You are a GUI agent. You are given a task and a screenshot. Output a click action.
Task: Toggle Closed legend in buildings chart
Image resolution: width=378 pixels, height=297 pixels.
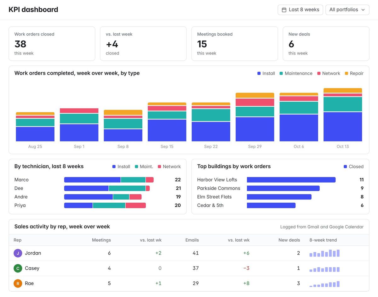(x=353, y=167)
